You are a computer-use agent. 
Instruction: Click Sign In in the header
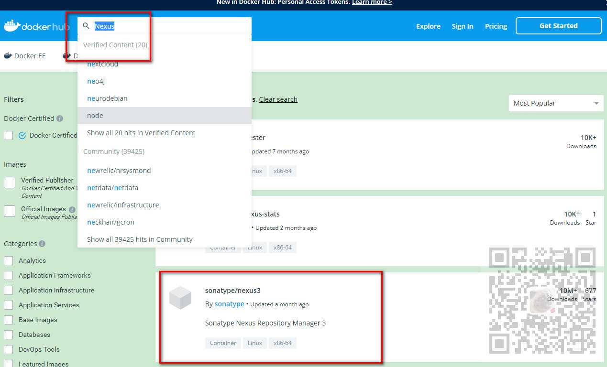click(463, 26)
